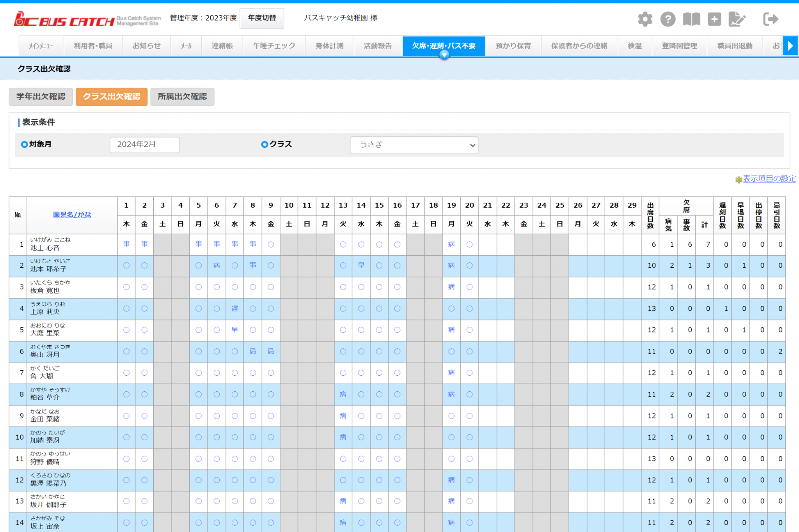The height and width of the screenshot is (532, 799).
Task: Click 遅刻日数 column header
Action: pos(723,215)
